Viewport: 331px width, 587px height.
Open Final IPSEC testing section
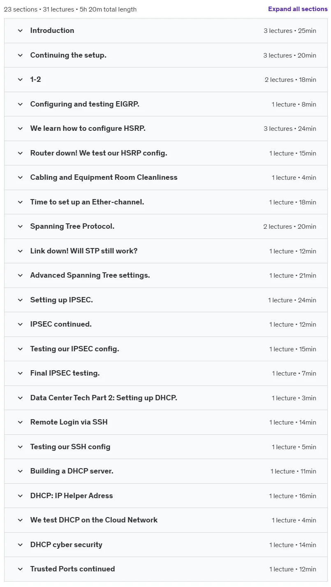[x=166, y=374]
